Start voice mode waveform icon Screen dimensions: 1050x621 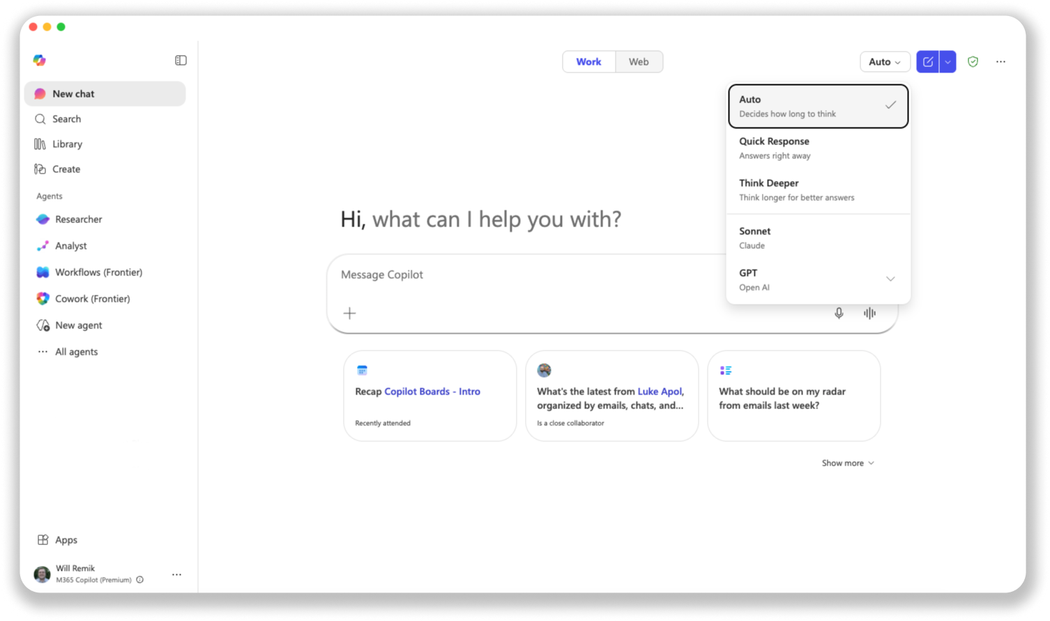[x=869, y=314]
